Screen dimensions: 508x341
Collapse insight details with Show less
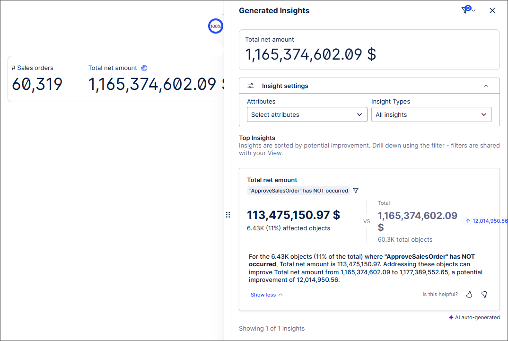[266, 295]
